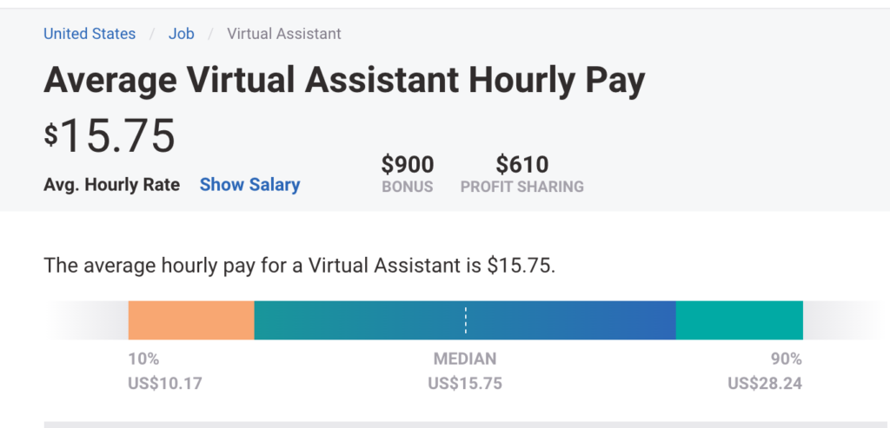The width and height of the screenshot is (890, 428).
Task: Click the BONUS label
Action: 408,187
